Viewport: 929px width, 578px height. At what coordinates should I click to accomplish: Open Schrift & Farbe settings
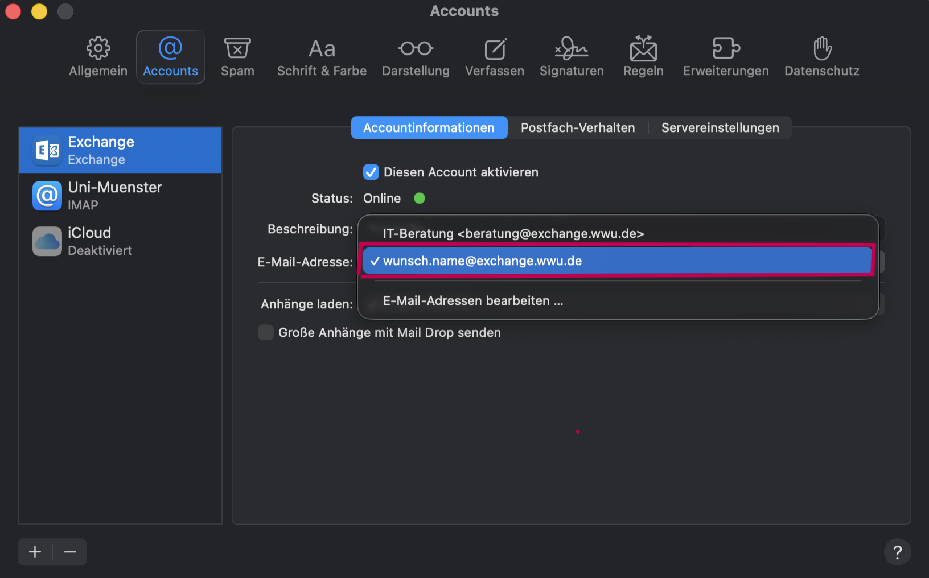click(322, 57)
